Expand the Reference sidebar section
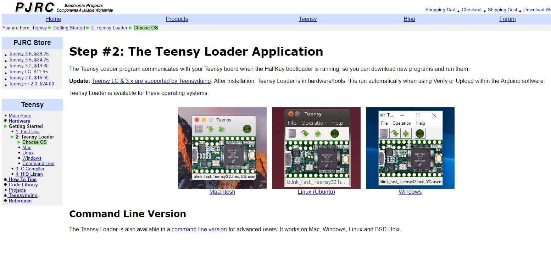 pos(6,201)
